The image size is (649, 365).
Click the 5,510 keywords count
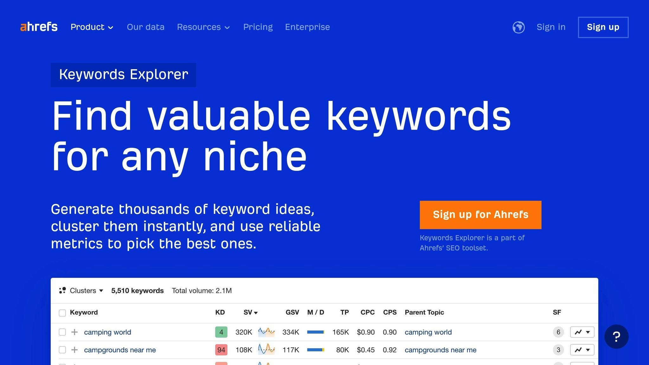137,291
